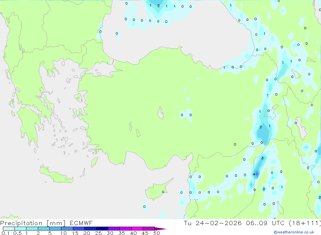The width and height of the screenshot is (321, 235).
Task: Click the 0.5 legend scale label
Action: click(x=17, y=233)
